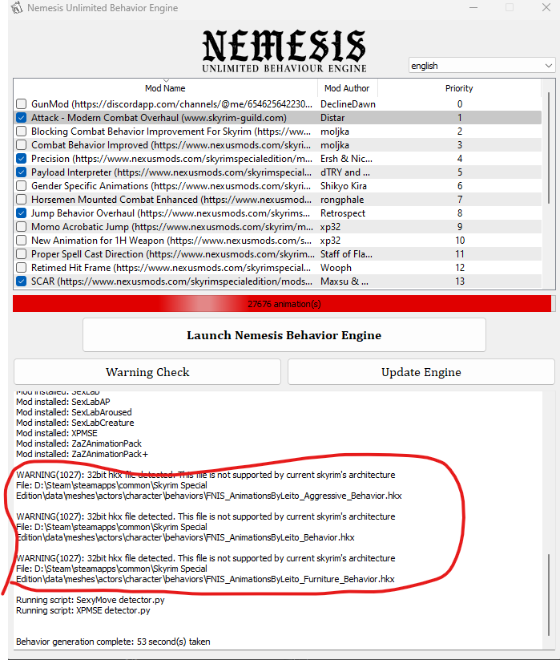This screenshot has width=560, height=660.
Task: Sort mods by Priority column header
Action: 459,88
